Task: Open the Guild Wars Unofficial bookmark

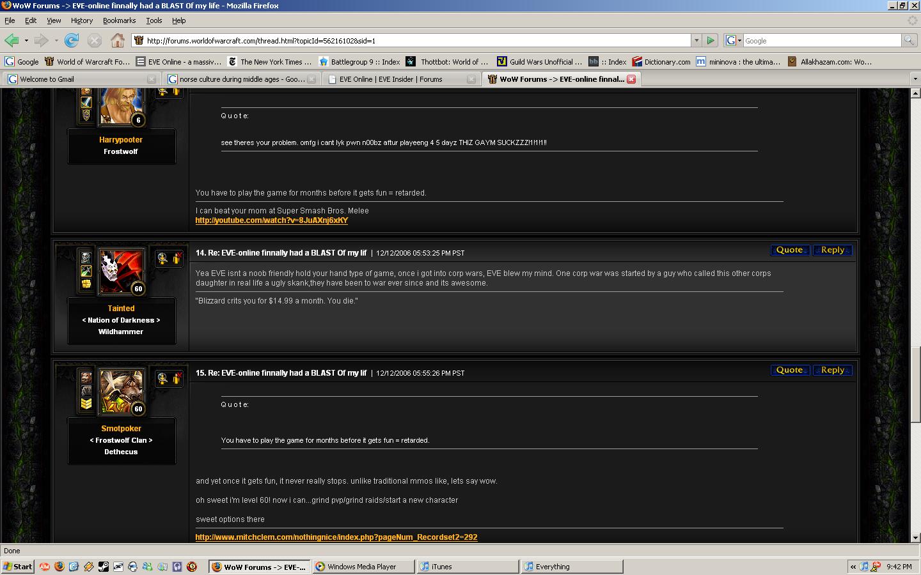Action: pyautogui.click(x=540, y=62)
